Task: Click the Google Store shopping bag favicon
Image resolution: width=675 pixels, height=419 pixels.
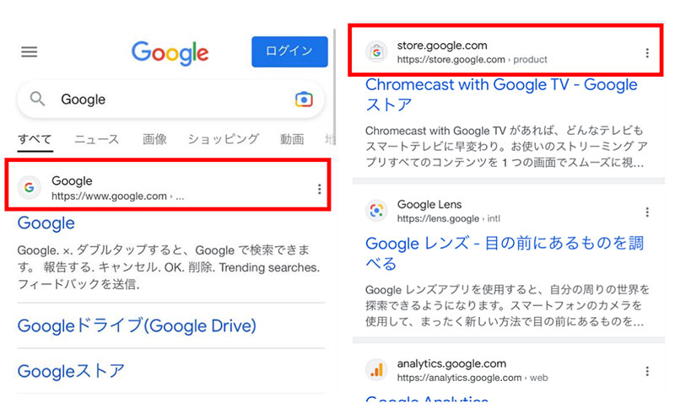Action: pos(376,52)
